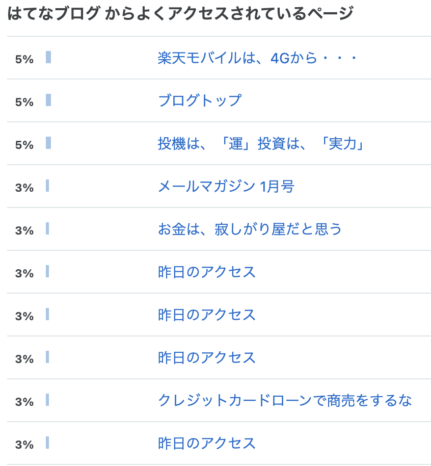Open 昨日のアクセス link directly above クレジットカードローン article

(x=207, y=357)
